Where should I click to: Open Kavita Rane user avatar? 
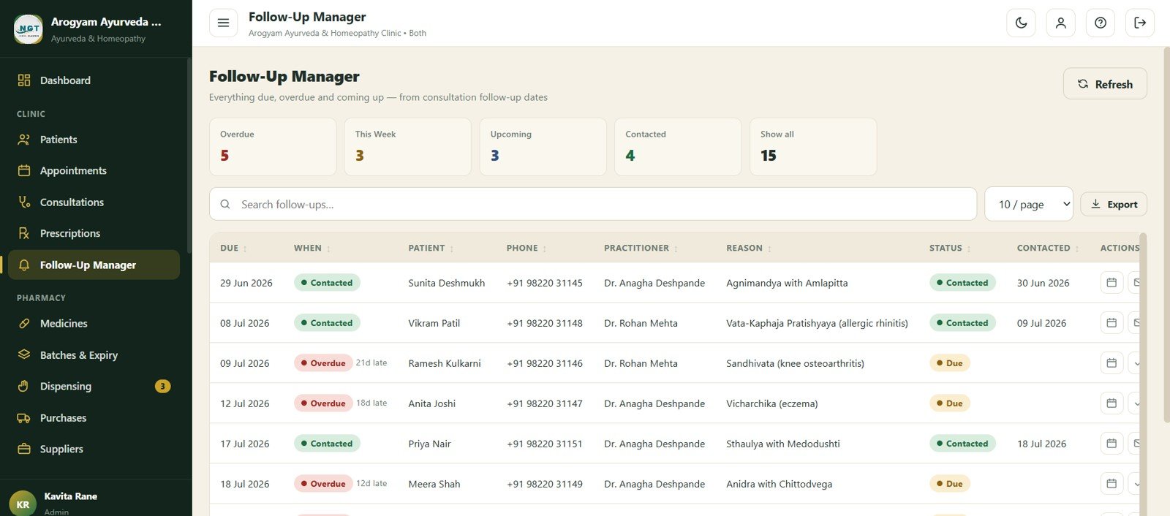point(23,504)
